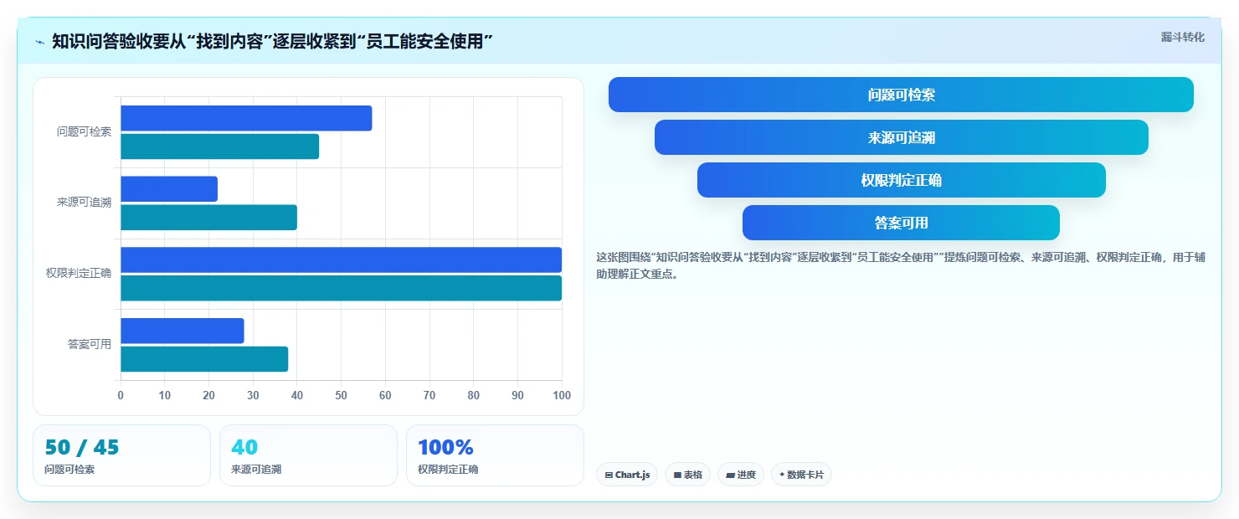This screenshot has height=519, width=1239.
Task: Click the Chart.js tag chip
Action: pos(627,475)
